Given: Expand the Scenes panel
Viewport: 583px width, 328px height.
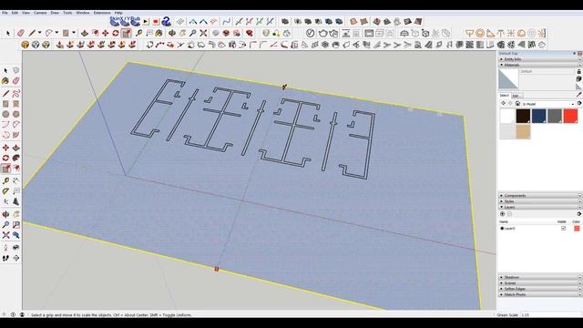Looking at the screenshot, I should pyautogui.click(x=540, y=283).
